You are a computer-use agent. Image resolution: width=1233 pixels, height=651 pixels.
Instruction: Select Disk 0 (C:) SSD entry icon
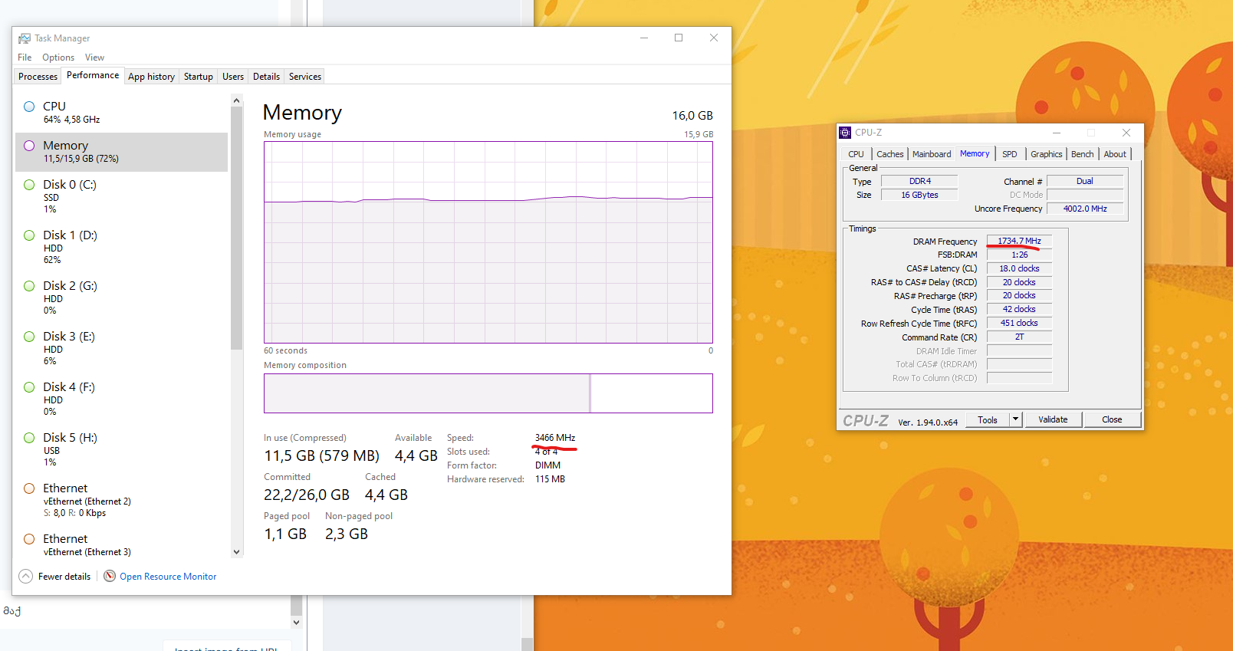tap(29, 185)
